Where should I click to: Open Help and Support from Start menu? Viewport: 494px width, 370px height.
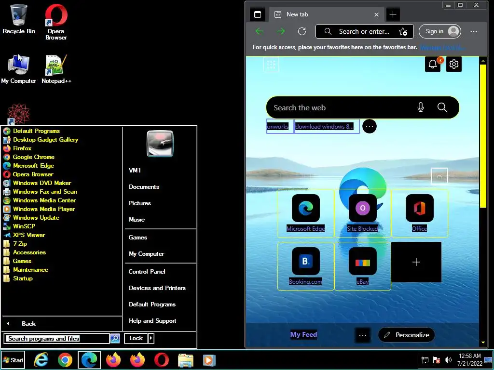(x=152, y=321)
